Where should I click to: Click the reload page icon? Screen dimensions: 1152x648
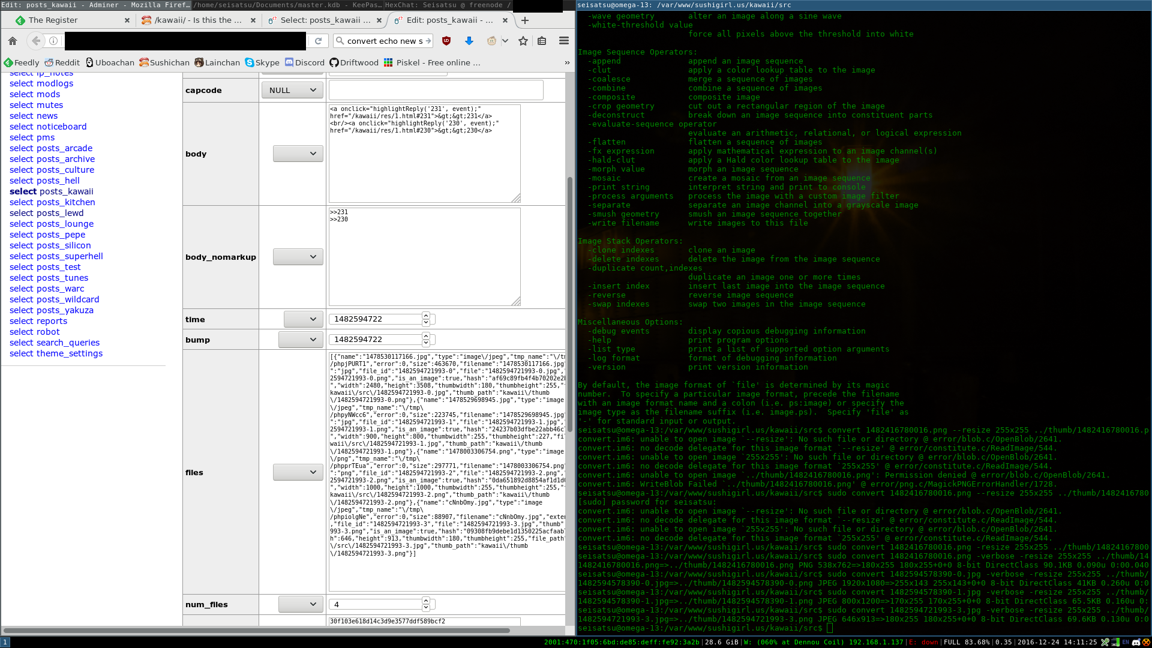(x=319, y=41)
